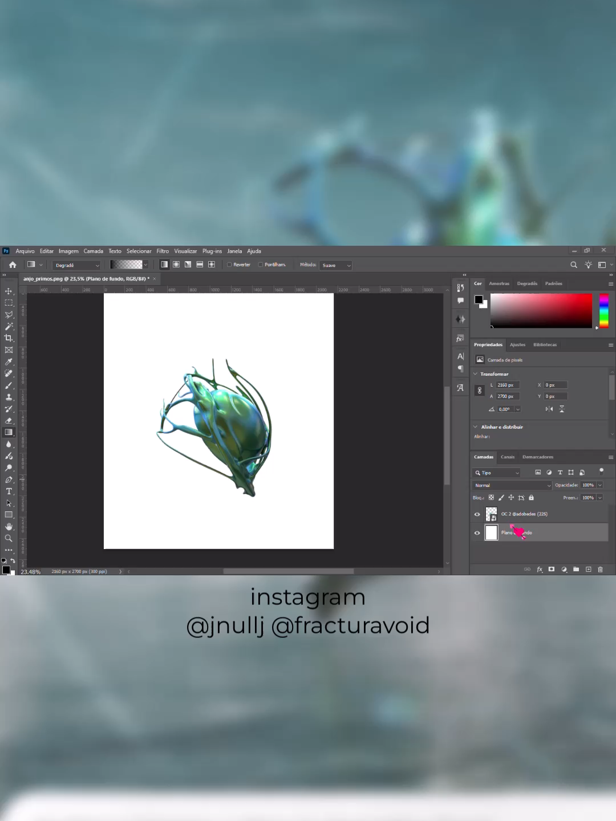Click the delete layer trash icon
Image resolution: width=616 pixels, height=821 pixels.
coord(600,569)
